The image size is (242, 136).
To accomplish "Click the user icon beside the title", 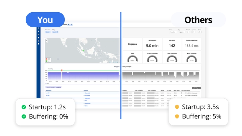I will 72,25.
